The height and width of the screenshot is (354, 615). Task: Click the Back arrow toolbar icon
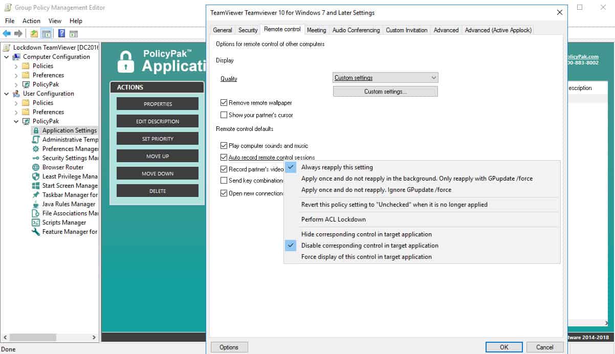coord(6,34)
